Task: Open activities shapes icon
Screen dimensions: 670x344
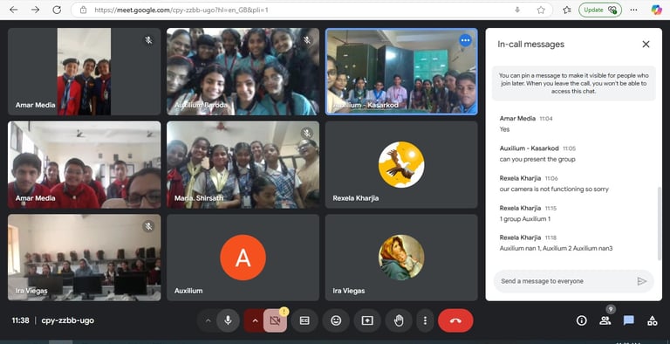Action: [652, 320]
